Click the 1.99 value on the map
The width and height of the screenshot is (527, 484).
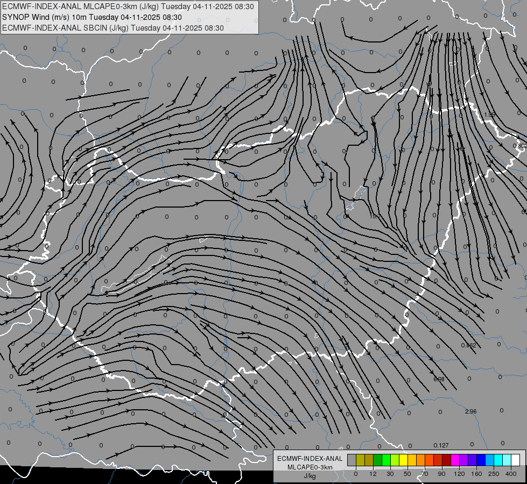[x=490, y=115]
